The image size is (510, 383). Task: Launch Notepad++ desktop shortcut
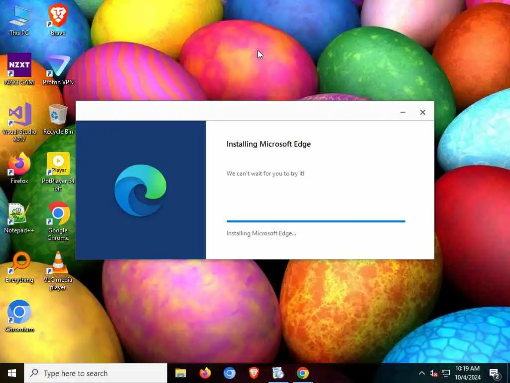(x=19, y=218)
